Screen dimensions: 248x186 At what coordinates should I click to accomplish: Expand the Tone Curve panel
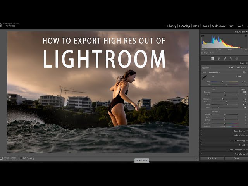click(x=247, y=131)
